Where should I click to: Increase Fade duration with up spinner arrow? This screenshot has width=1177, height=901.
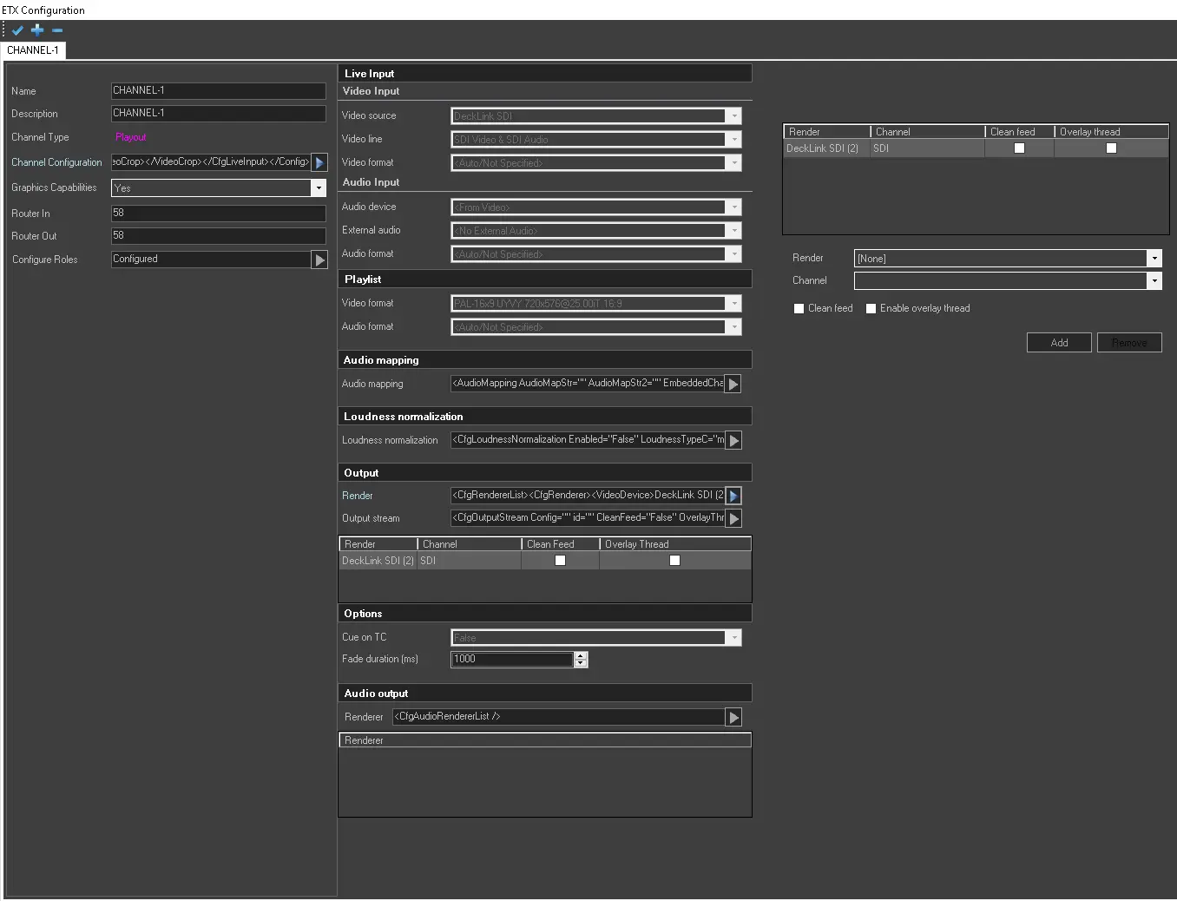[581, 655]
